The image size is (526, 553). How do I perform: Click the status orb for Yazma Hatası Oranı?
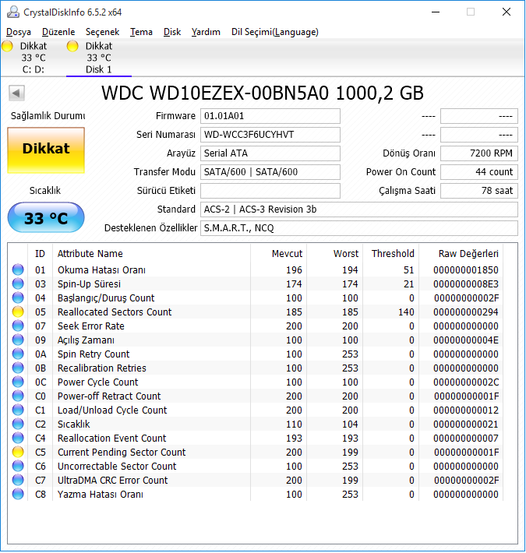coord(18,494)
